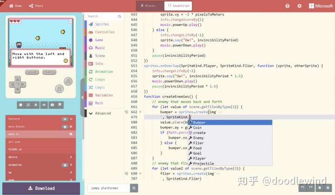Viewport: 335px width, 195px height.
Task: Delete the main.blocks file
Action: pos(65,127)
